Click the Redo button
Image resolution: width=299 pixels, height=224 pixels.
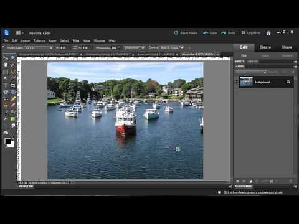tap(228, 33)
